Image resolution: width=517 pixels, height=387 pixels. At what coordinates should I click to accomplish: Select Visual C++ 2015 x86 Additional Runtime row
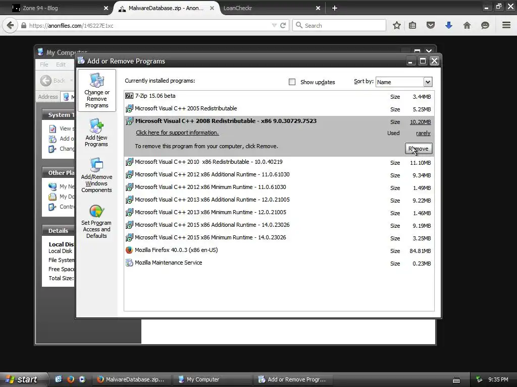[279, 225]
